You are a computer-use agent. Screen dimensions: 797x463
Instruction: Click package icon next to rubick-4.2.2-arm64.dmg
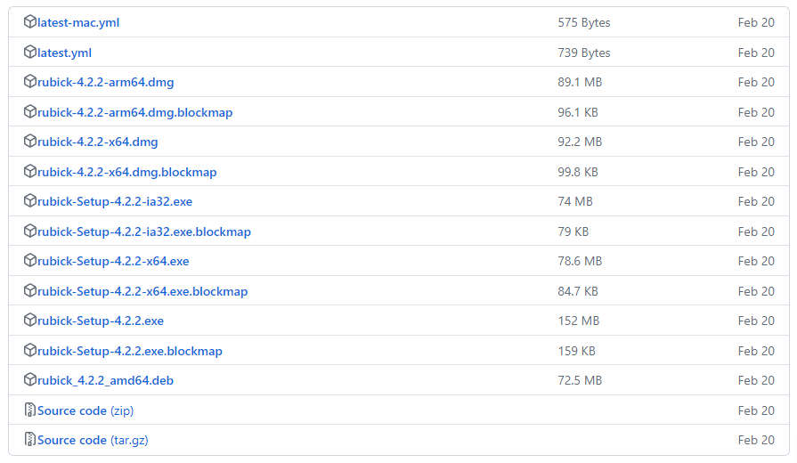tap(30, 81)
